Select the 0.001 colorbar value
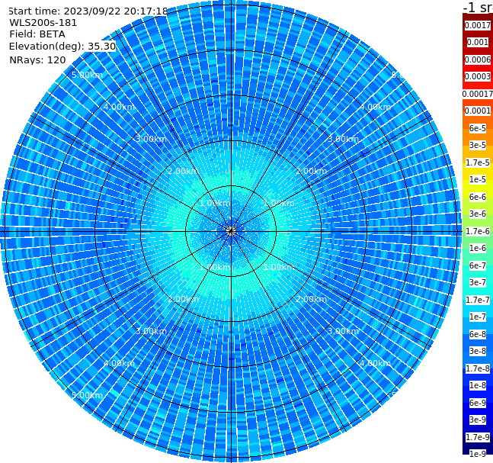Image resolution: width=493 pixels, height=463 pixels. 478,42
